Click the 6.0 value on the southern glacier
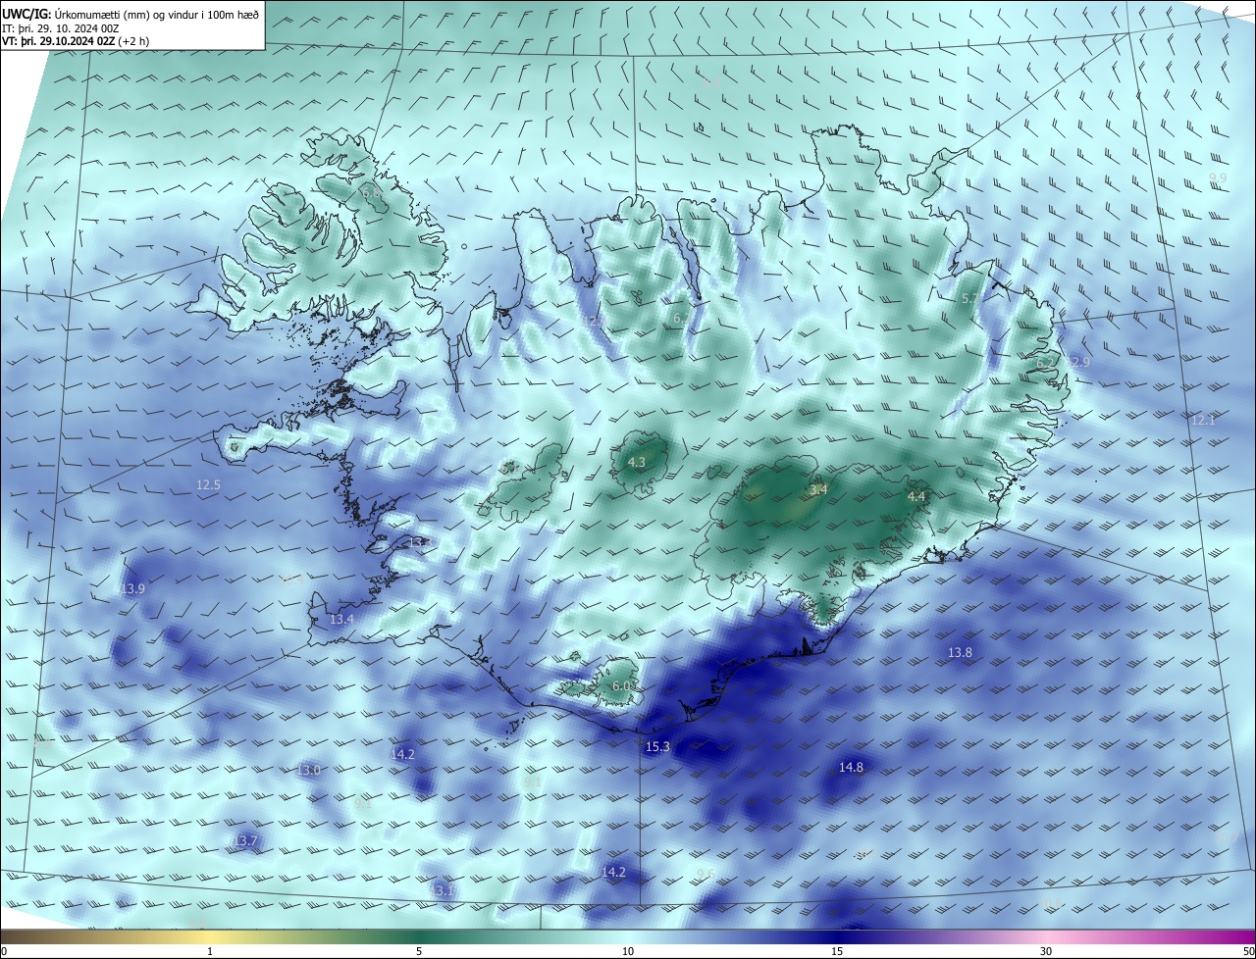 point(621,685)
